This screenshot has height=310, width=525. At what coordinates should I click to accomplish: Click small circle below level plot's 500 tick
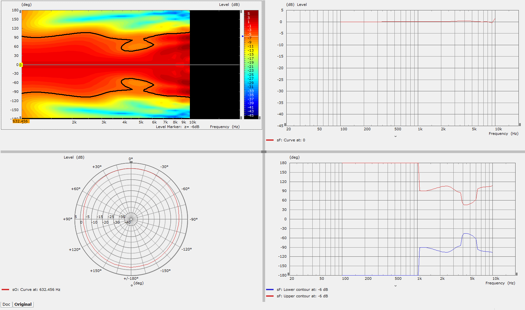pos(395,136)
